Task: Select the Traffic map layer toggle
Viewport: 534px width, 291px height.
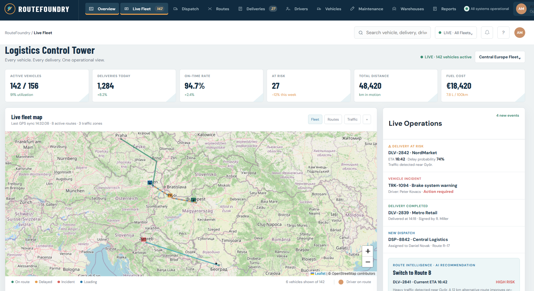Action: click(352, 119)
